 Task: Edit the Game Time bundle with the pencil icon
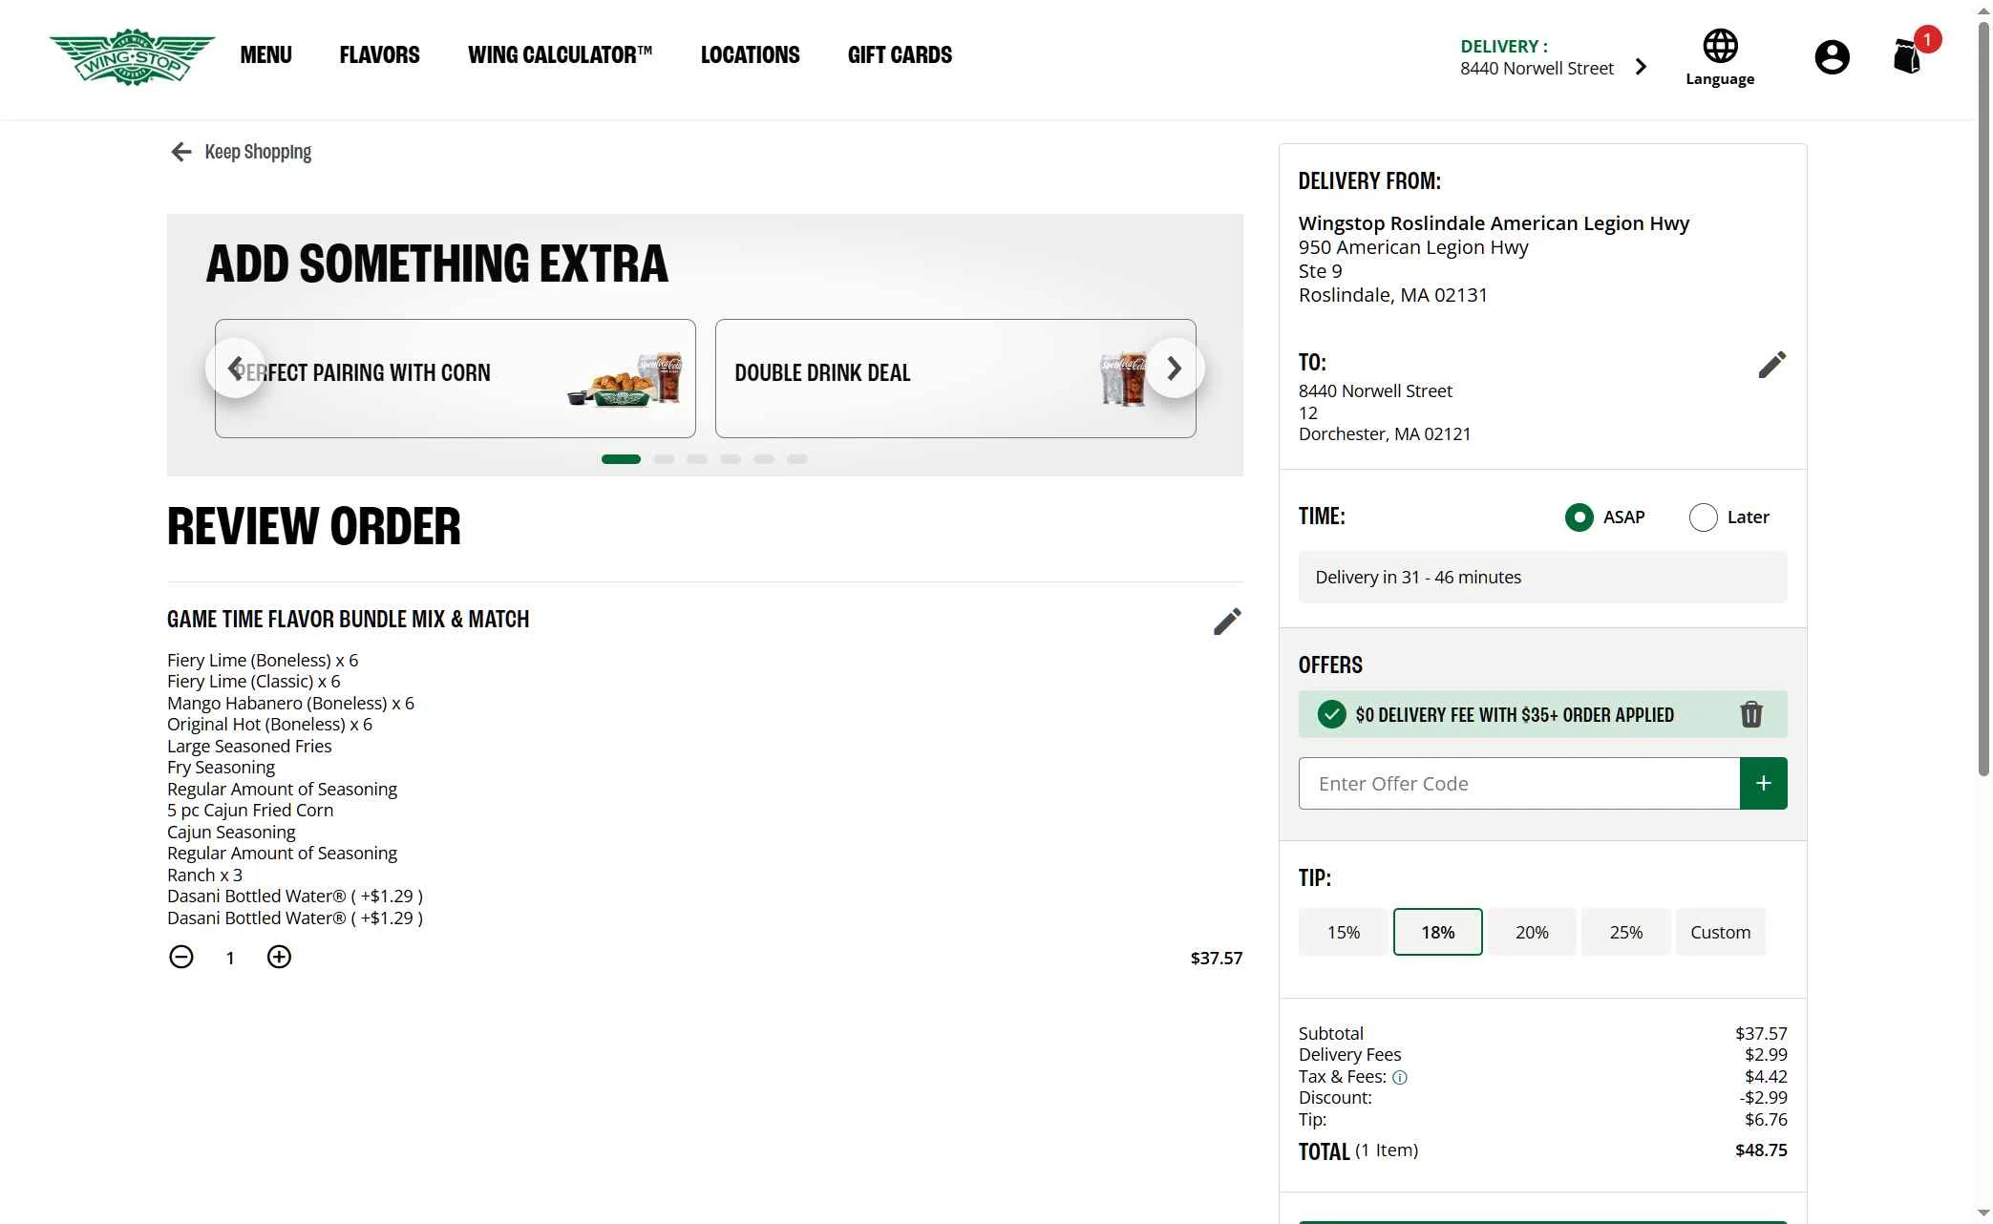click(x=1228, y=621)
